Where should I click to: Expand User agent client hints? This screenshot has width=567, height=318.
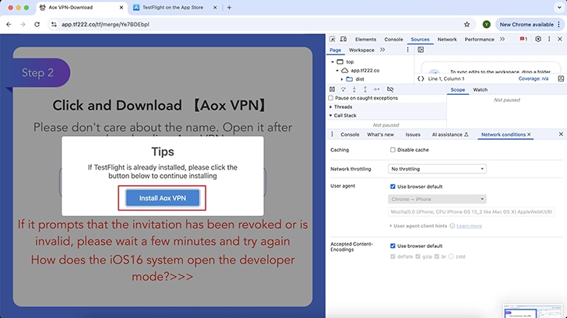coord(390,226)
